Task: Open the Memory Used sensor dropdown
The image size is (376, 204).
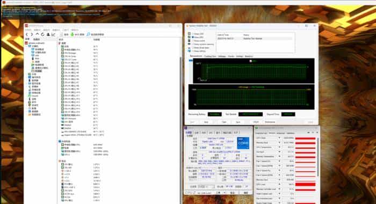Action: [279, 180]
